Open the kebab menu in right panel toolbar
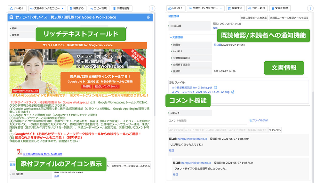 point(310,8)
